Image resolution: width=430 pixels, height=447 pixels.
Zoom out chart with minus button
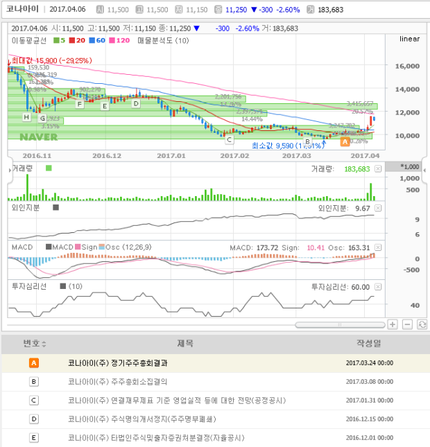407,324
